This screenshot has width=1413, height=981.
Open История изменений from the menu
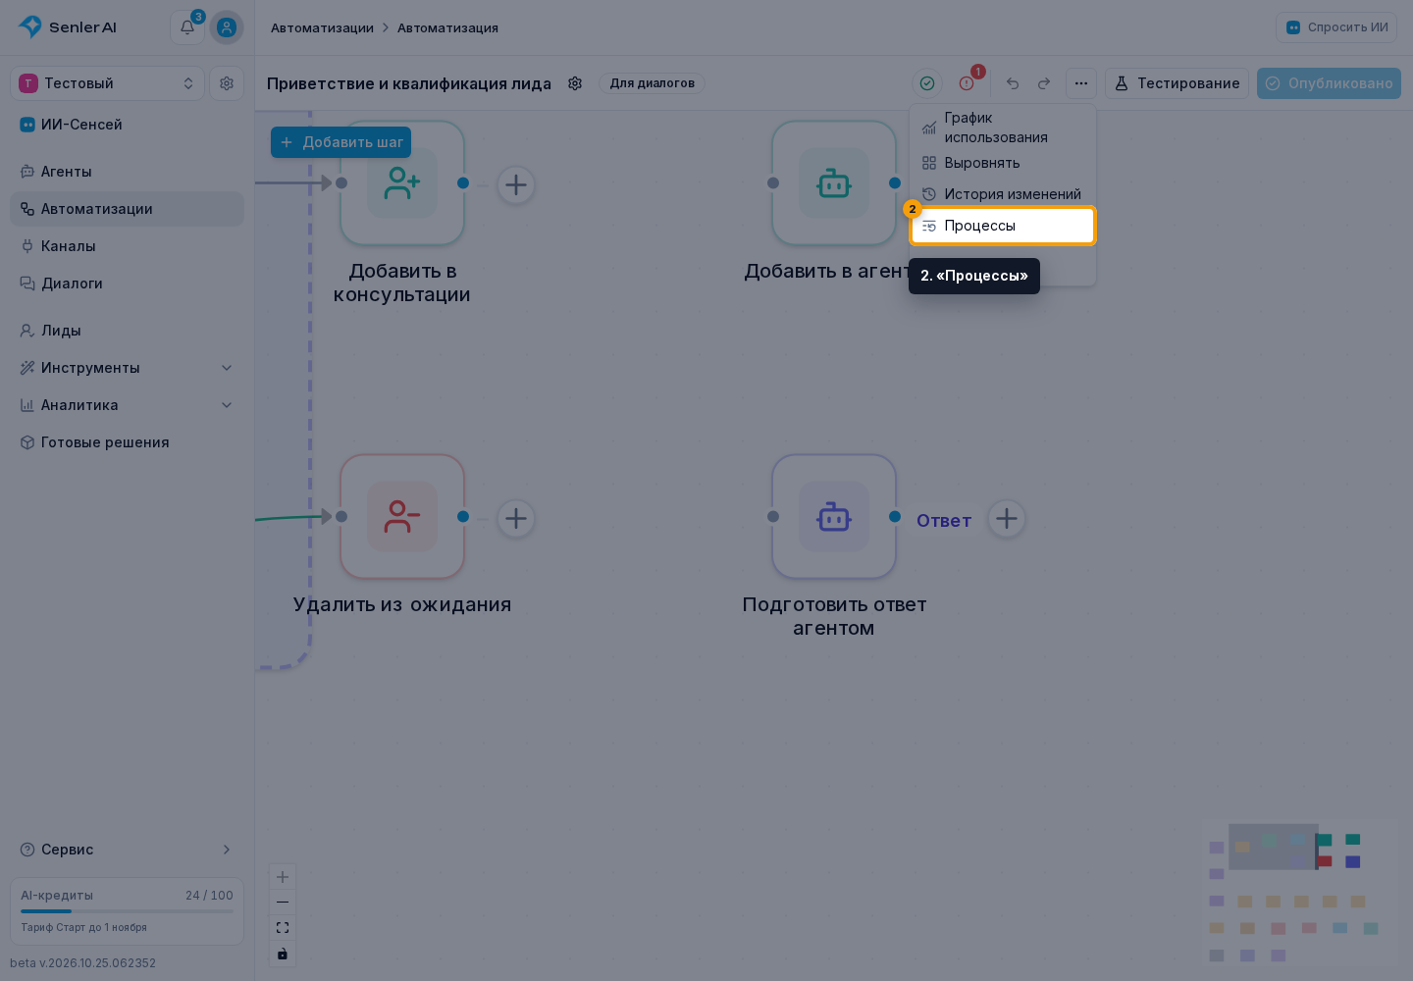pyautogui.click(x=1003, y=194)
